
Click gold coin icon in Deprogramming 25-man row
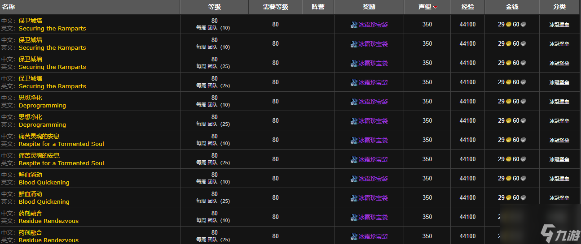508,121
